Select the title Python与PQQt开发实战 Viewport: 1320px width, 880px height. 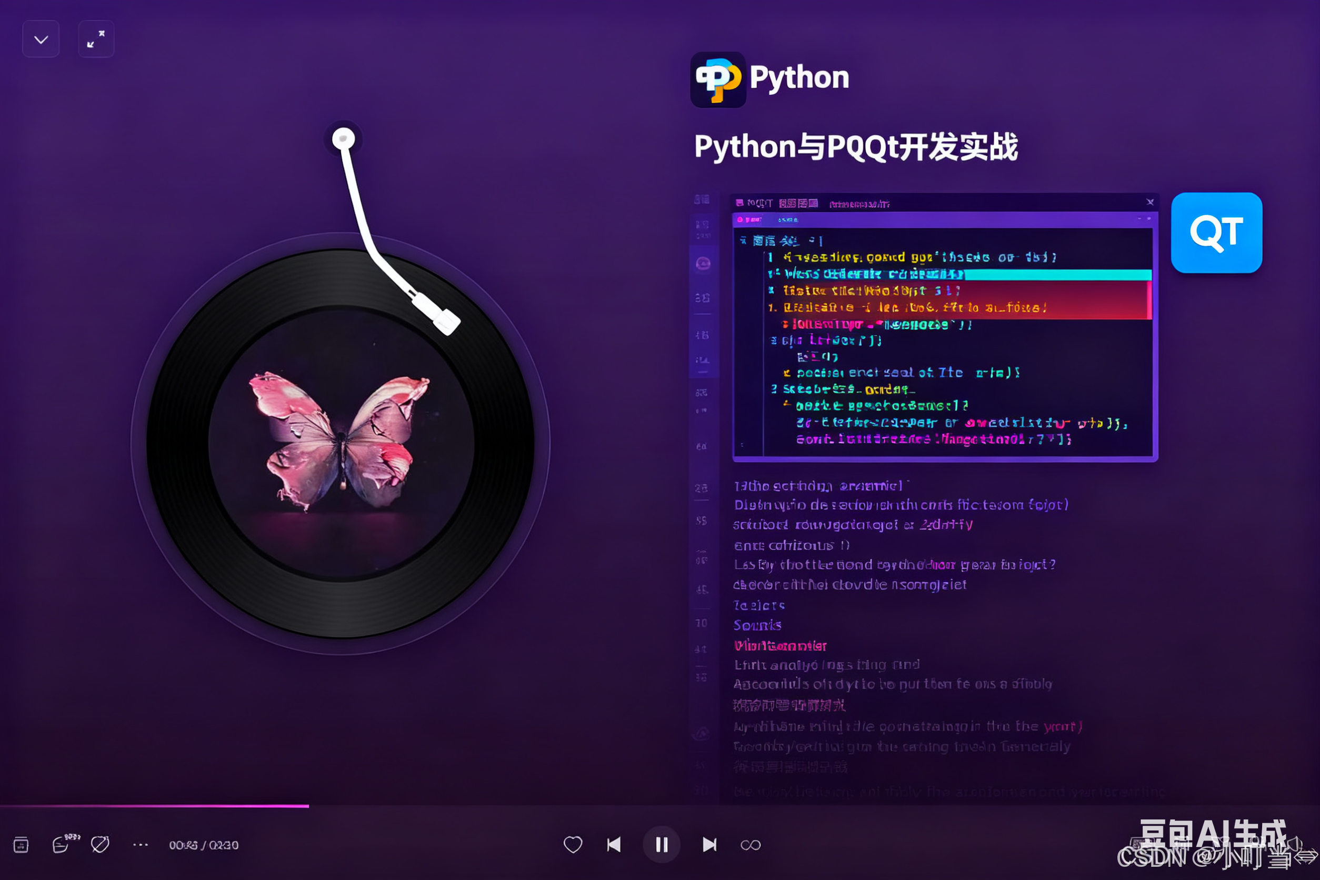pos(856,147)
